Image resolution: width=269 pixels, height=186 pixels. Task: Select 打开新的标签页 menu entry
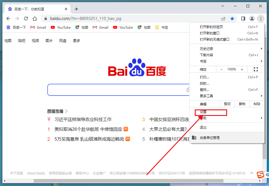[x=227, y=27]
